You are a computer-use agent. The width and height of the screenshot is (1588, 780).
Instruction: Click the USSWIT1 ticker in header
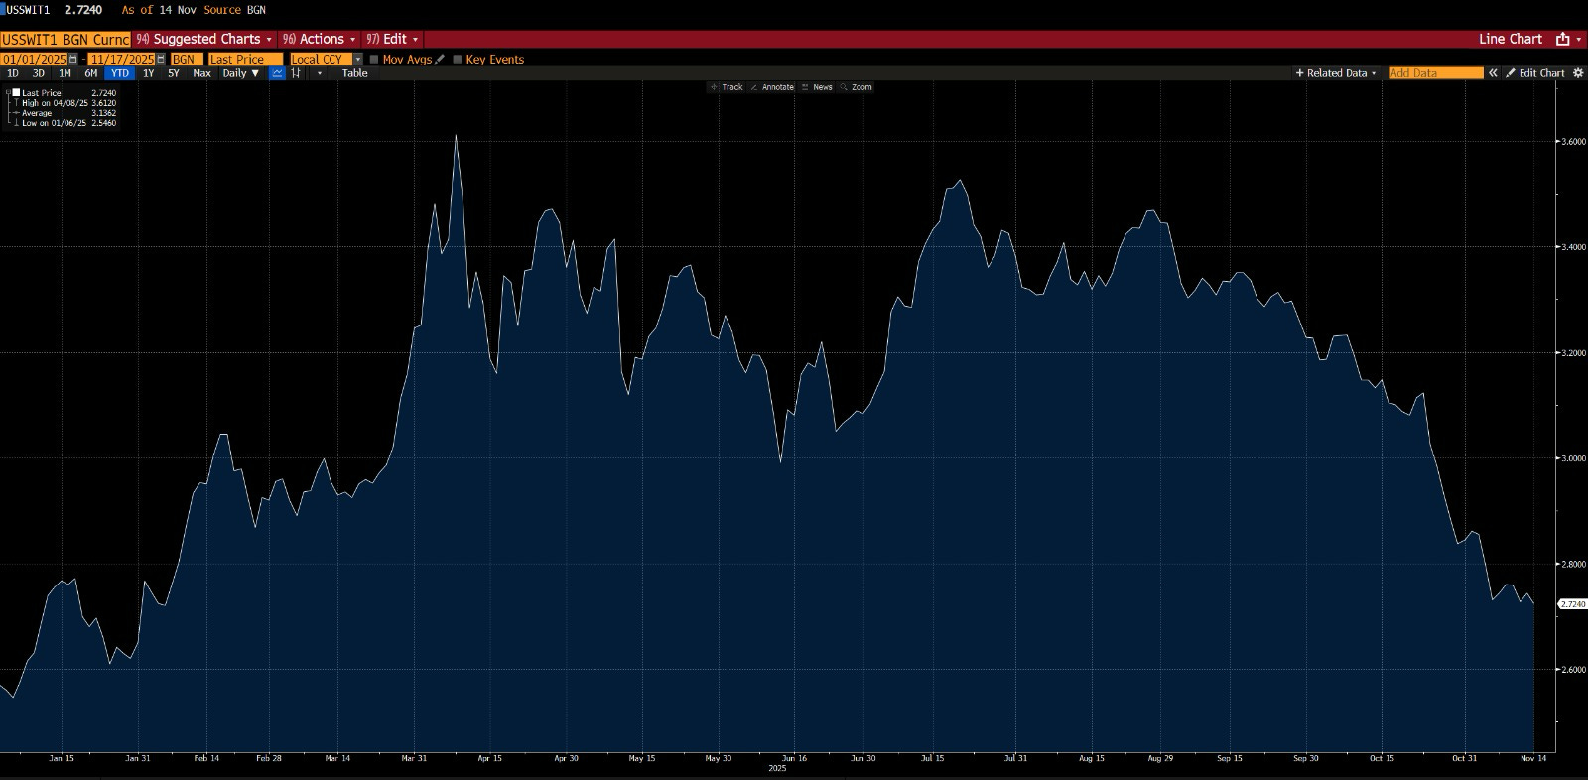coord(28,10)
